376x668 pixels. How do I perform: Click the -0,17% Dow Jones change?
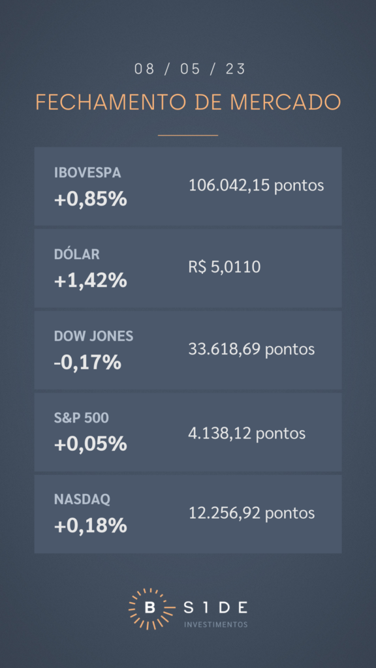click(x=87, y=363)
